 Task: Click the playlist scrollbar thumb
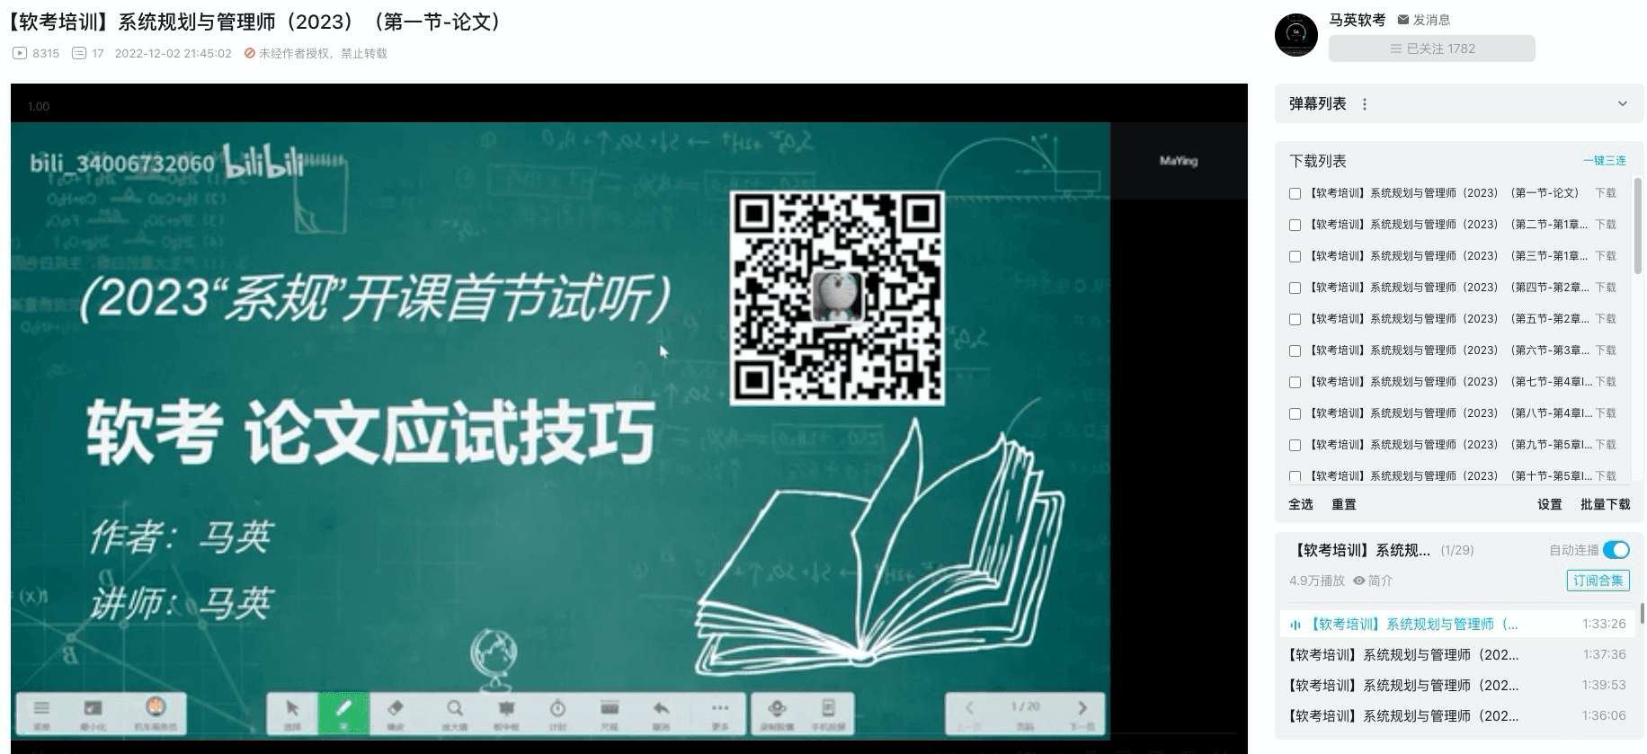click(1642, 613)
